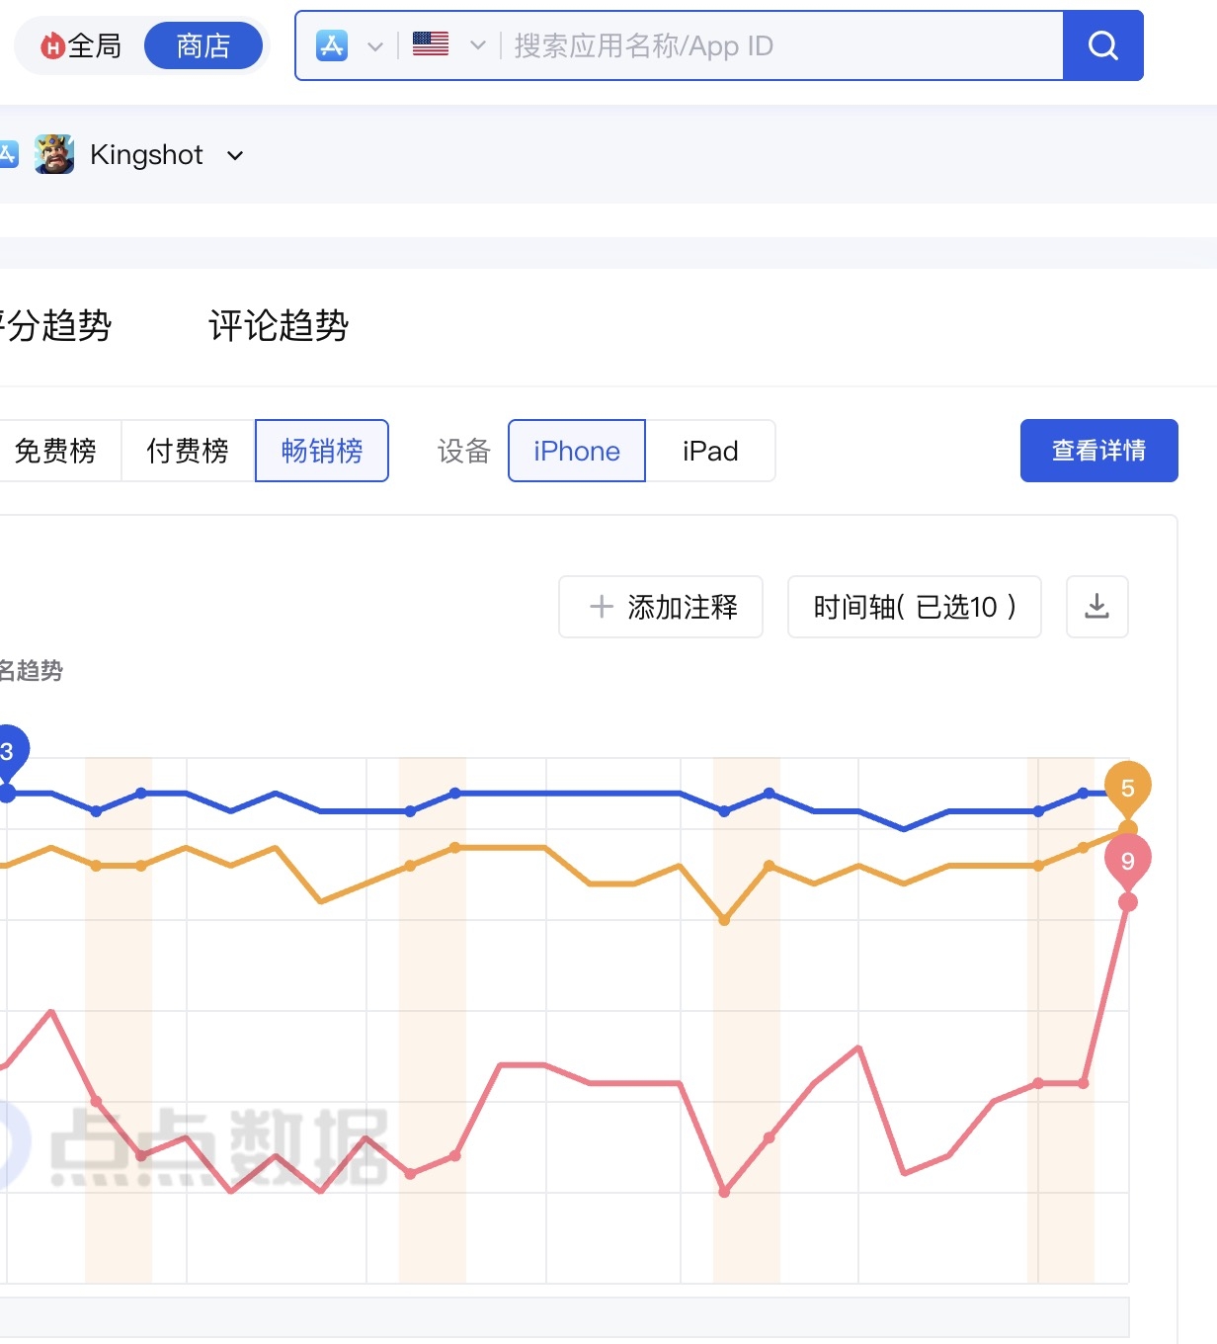Click the 查看详情 button
The image size is (1217, 1344).
[1098, 451]
